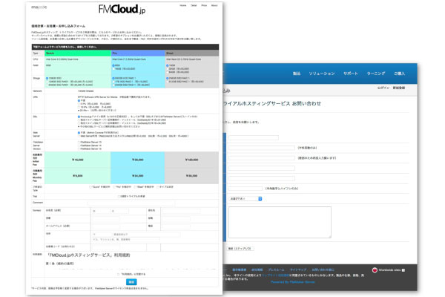Select the Shield column 64GB RAM option
This screenshot has width=445, height=297.
click(168, 72)
